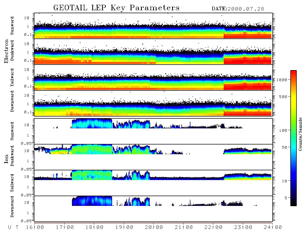
Task: Click the Ion Sunward spectrogram panel
Action: tap(153, 131)
